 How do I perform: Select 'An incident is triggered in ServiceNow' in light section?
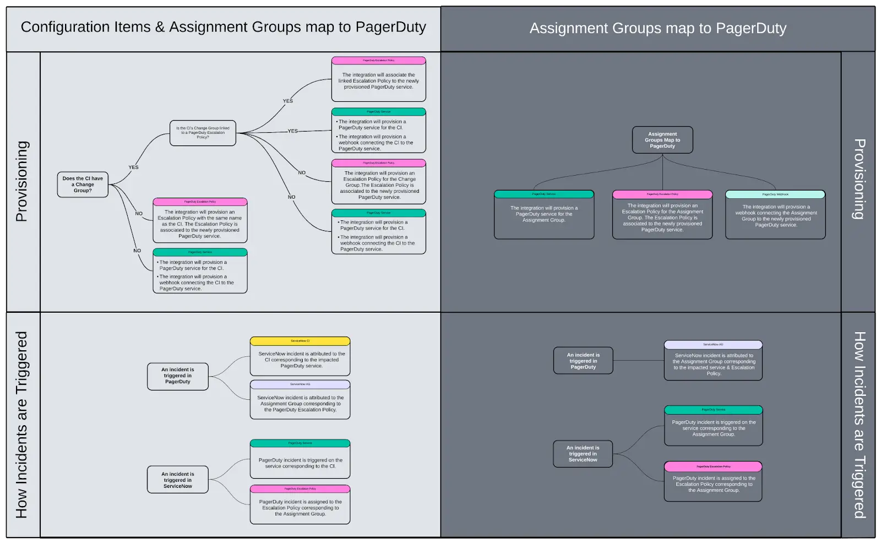pos(178,480)
